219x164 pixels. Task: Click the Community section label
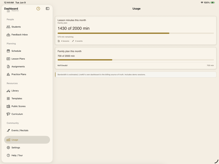click(x=13, y=123)
